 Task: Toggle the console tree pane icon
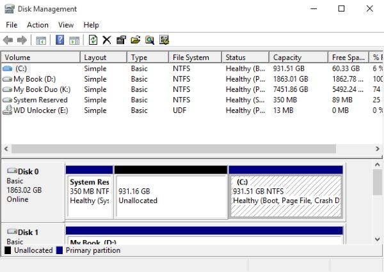pyautogui.click(x=41, y=40)
